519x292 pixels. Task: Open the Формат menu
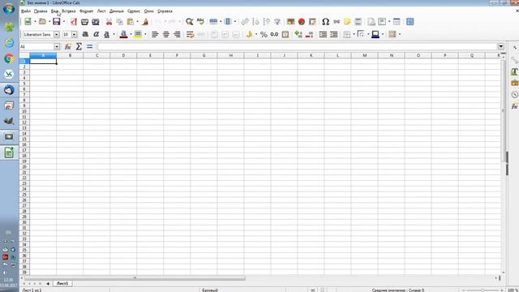click(x=87, y=11)
